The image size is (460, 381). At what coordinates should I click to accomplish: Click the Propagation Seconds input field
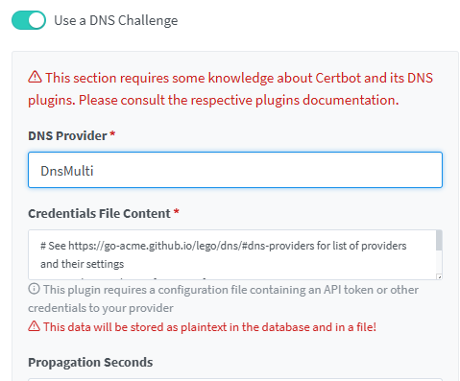coord(235,380)
